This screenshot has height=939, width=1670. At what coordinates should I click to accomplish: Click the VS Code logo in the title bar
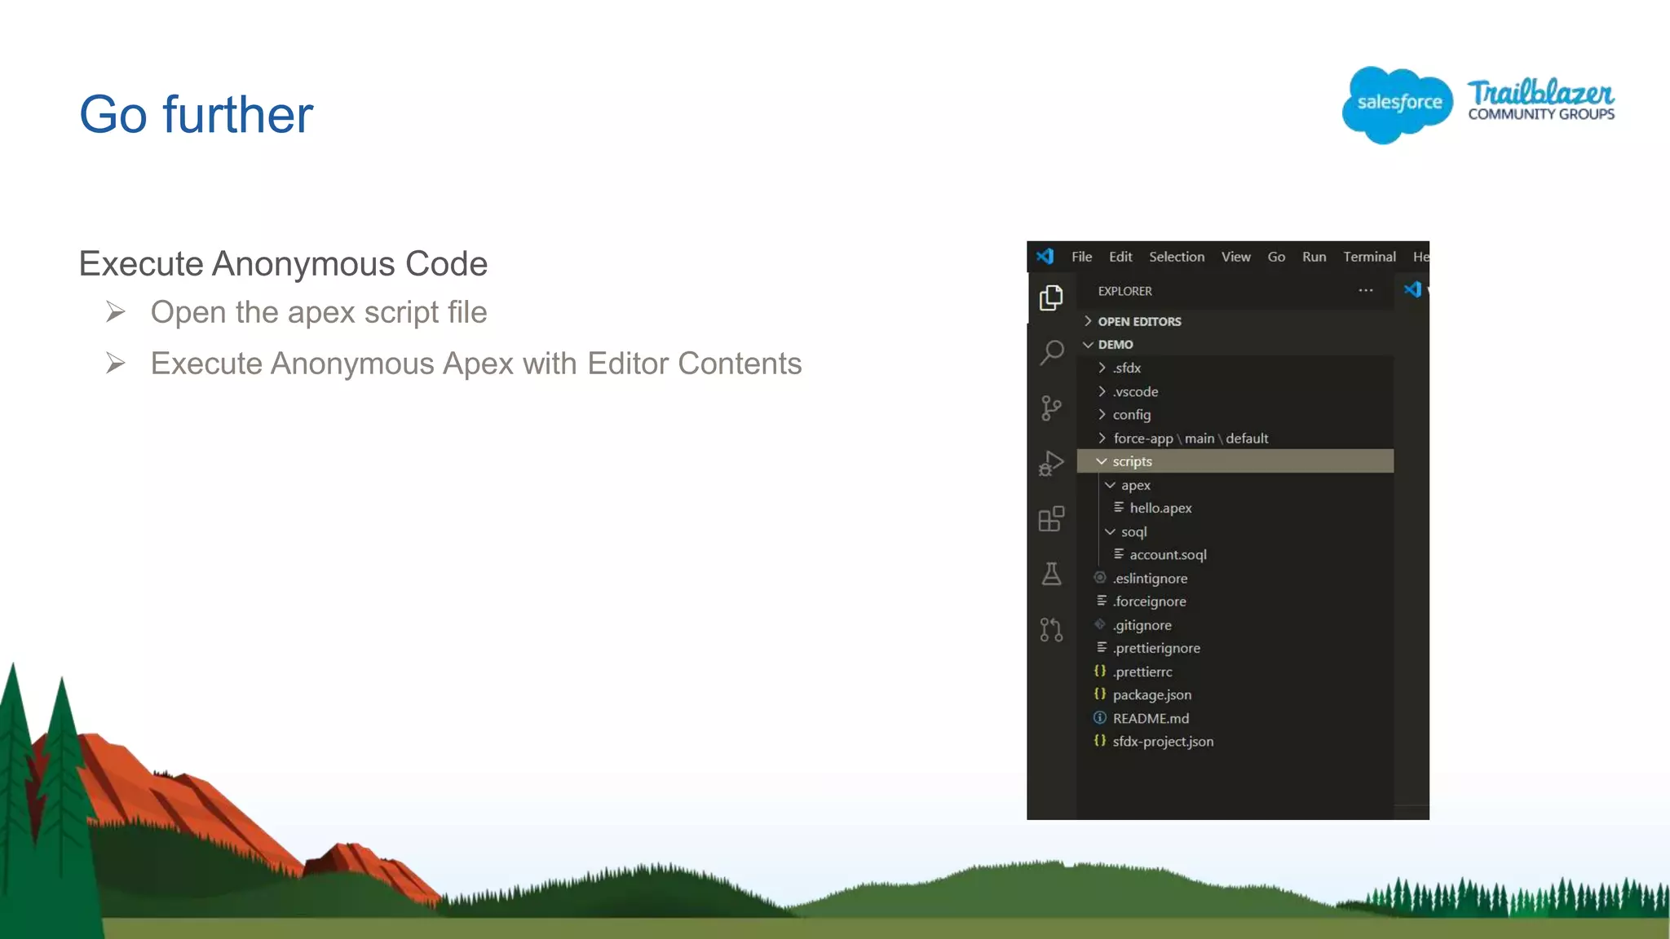1045,256
